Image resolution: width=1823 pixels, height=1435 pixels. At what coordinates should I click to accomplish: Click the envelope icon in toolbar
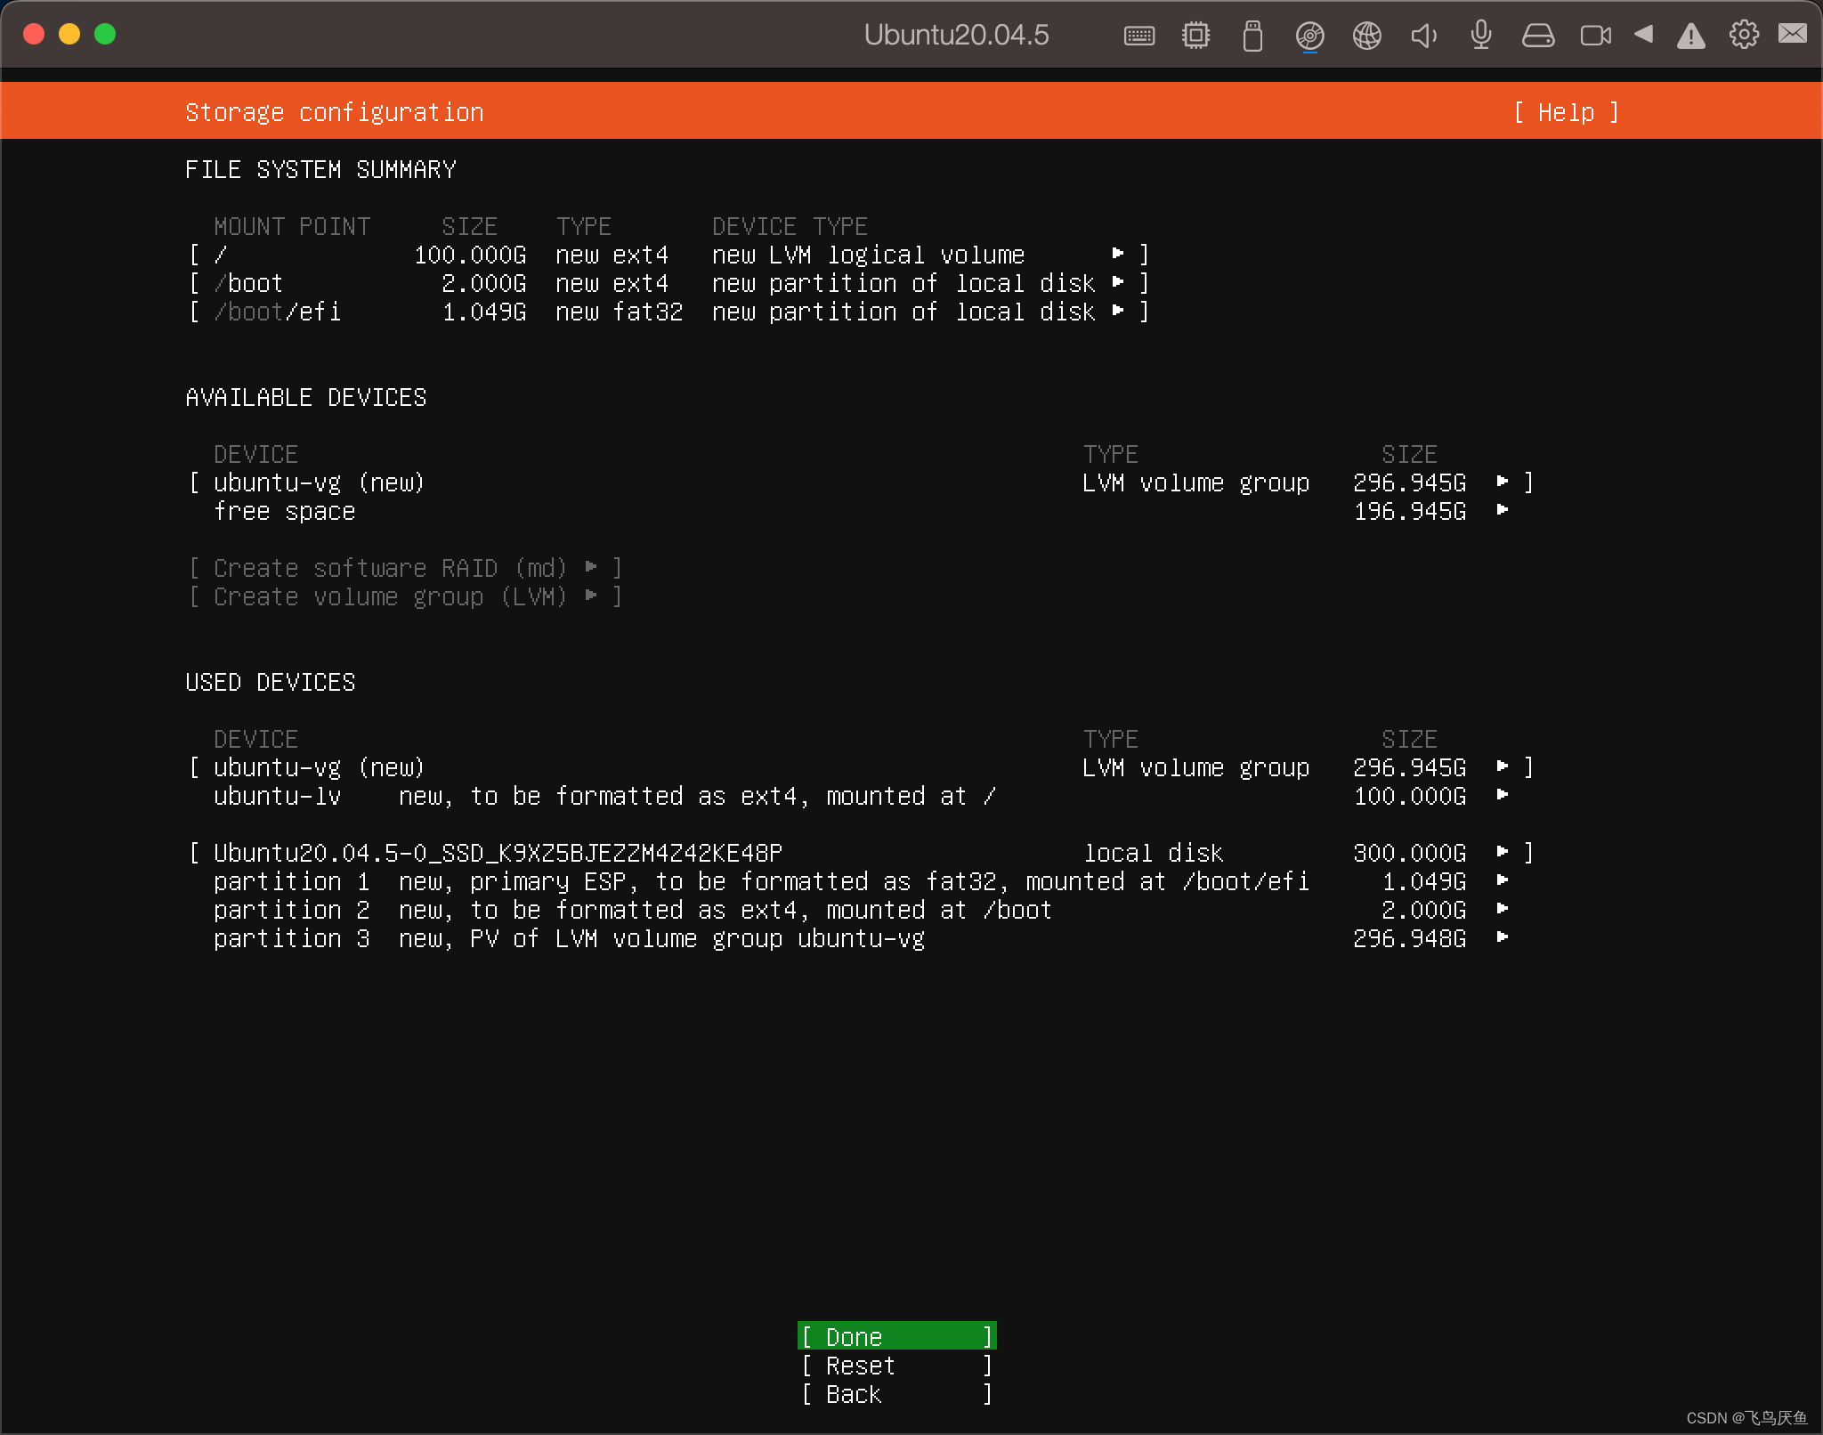click(x=1792, y=34)
